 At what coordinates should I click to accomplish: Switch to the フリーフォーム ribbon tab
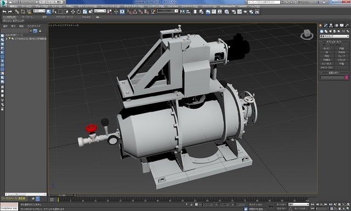pos(27,17)
